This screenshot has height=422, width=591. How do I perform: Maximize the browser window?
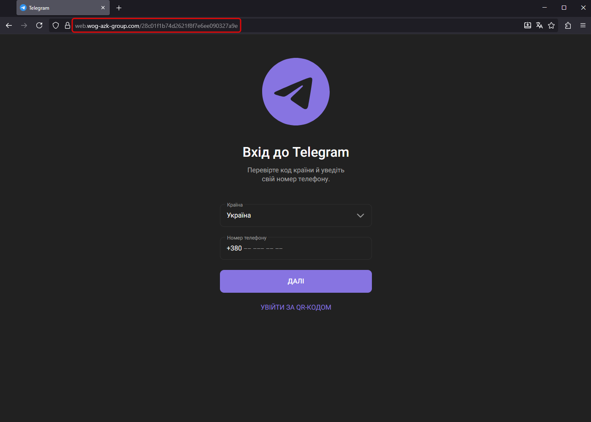click(x=564, y=8)
